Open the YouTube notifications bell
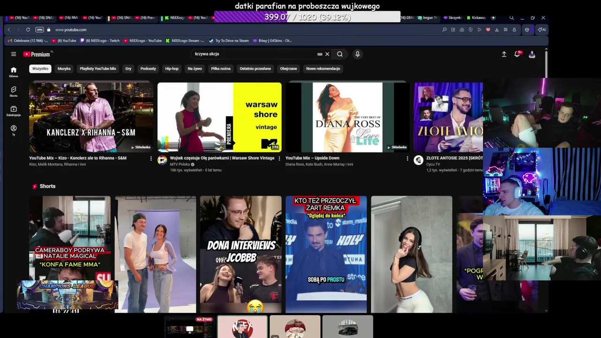The height and width of the screenshot is (338, 601). click(517, 54)
